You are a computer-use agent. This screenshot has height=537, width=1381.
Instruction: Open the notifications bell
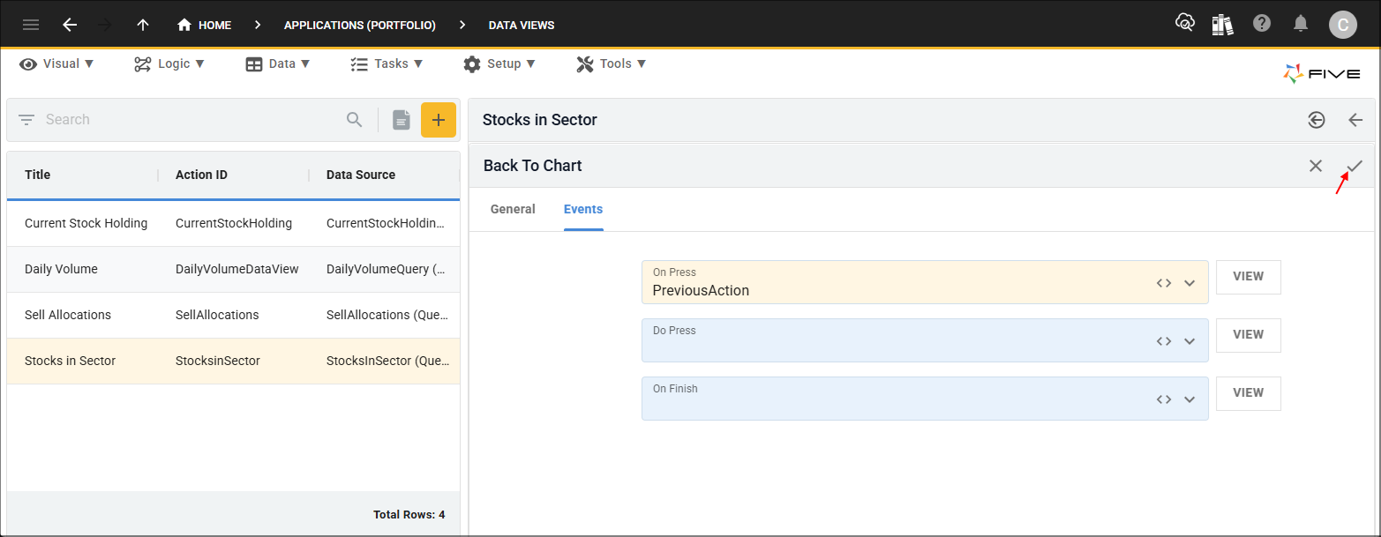pyautogui.click(x=1301, y=24)
